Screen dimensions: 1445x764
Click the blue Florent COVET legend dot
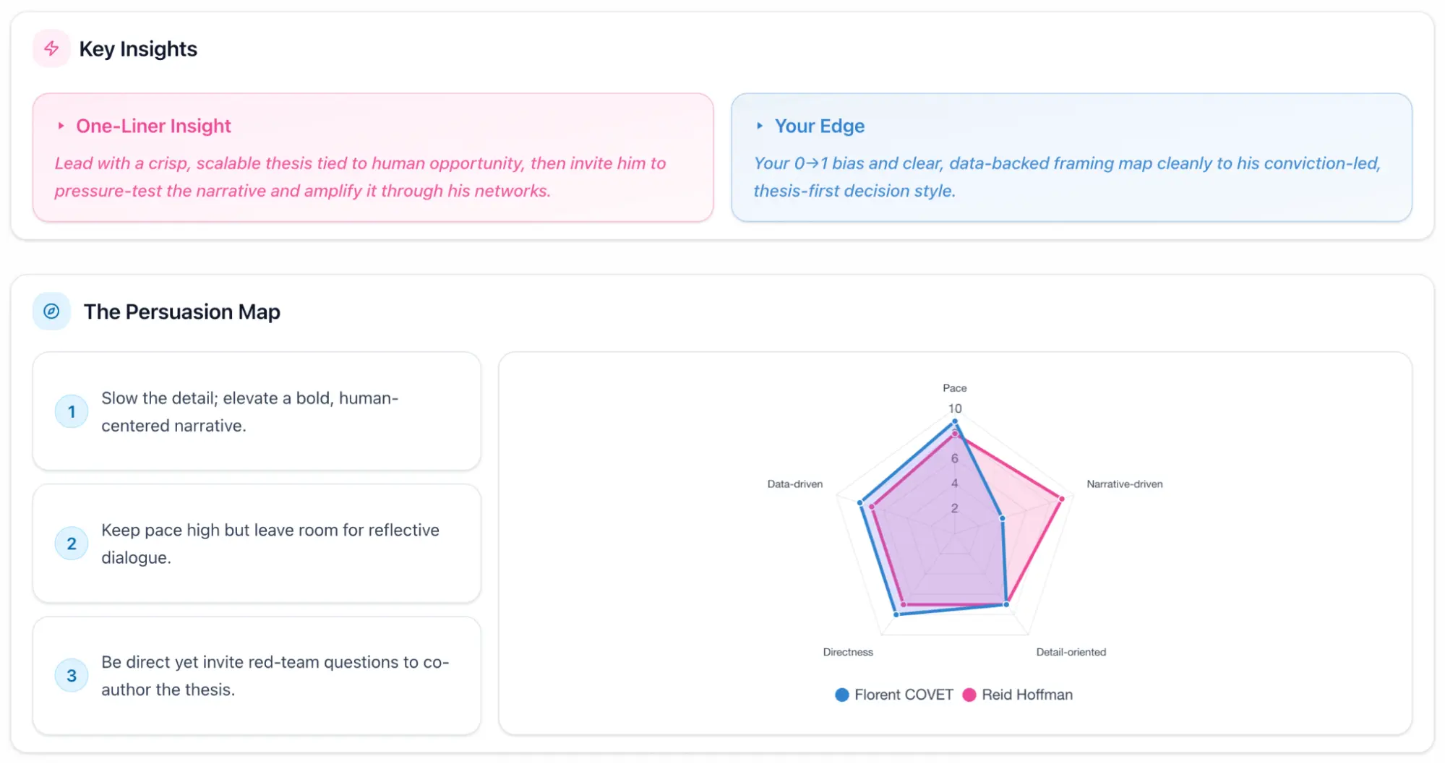pyautogui.click(x=842, y=695)
